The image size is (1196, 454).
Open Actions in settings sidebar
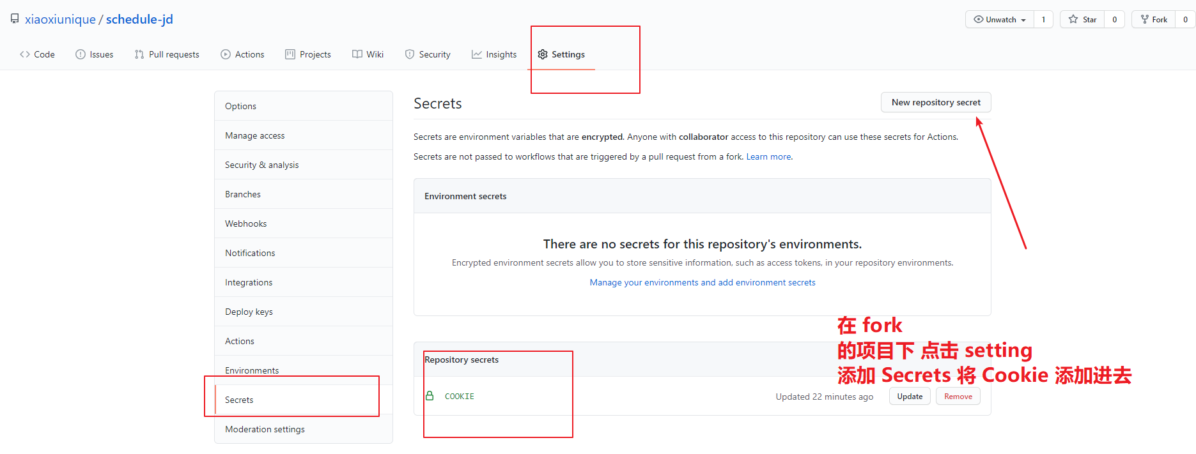tap(304, 341)
